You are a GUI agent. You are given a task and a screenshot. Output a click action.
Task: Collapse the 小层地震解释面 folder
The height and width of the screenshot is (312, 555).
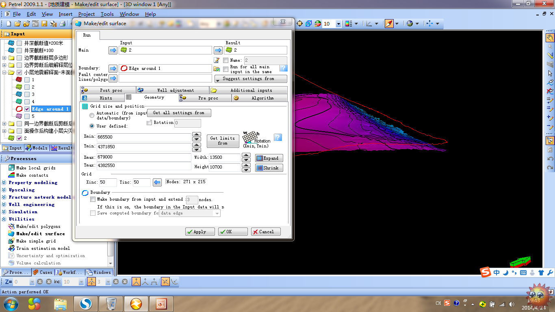[4, 72]
